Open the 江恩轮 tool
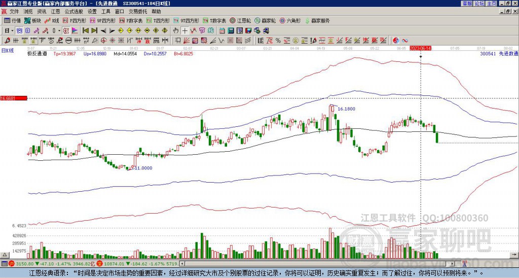 [x=241, y=21]
